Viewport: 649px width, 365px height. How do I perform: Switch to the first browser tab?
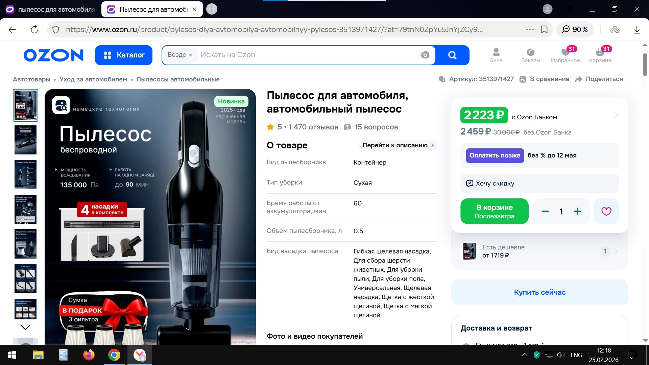click(x=51, y=9)
